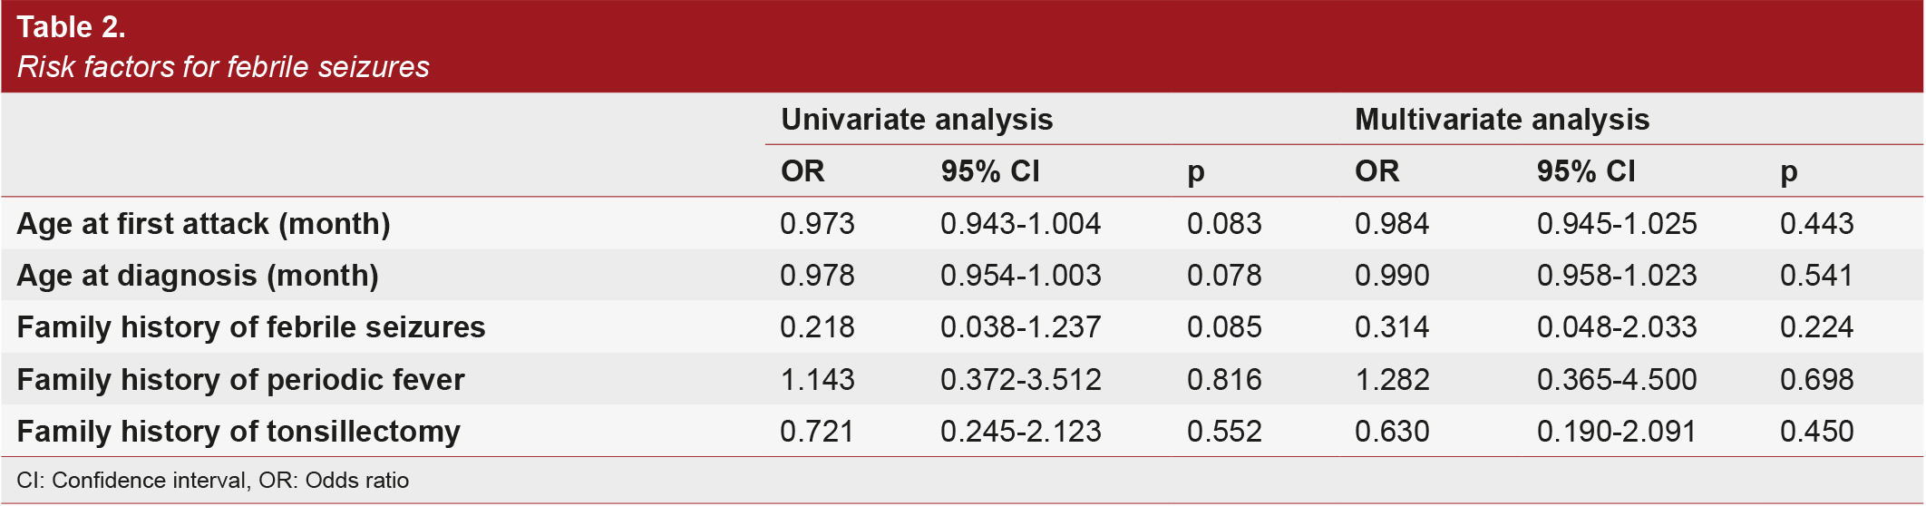
Task: Click the "Family history of tonsillectomy" row label
Action: click(x=238, y=432)
